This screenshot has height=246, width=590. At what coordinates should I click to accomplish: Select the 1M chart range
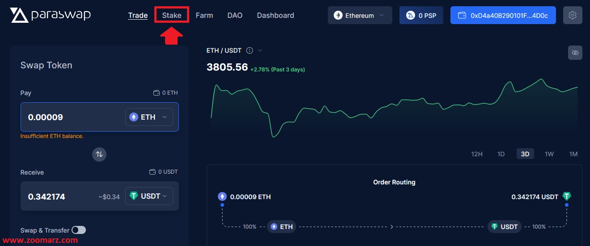coord(573,154)
